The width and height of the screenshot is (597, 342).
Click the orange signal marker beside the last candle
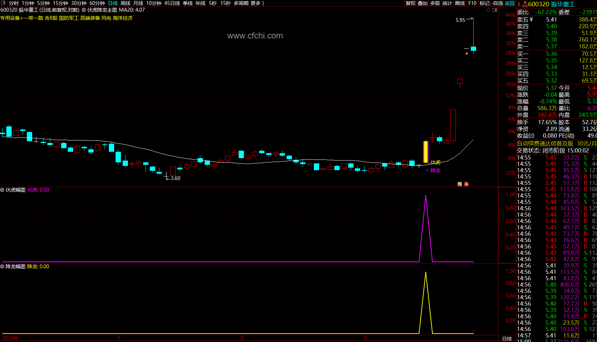tap(467, 53)
